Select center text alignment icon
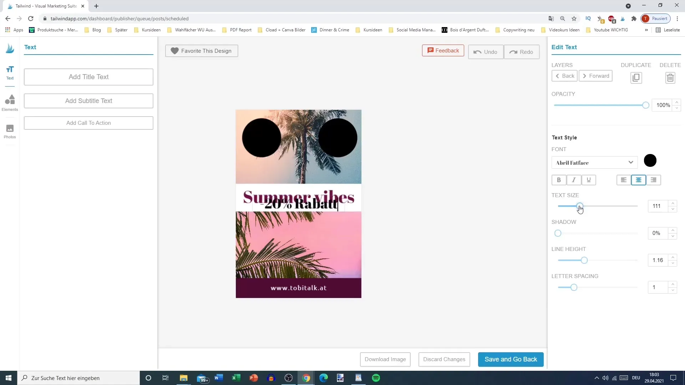The width and height of the screenshot is (685, 385). 639,180
